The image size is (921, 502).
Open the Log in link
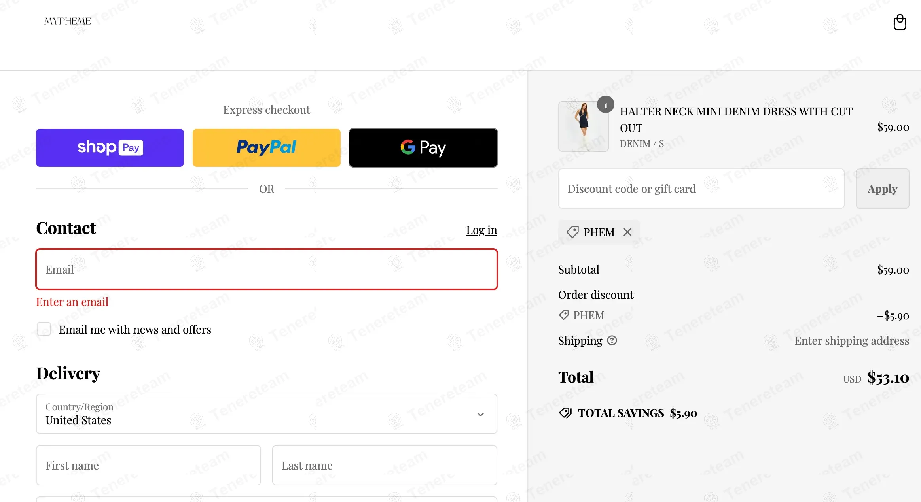(x=481, y=230)
